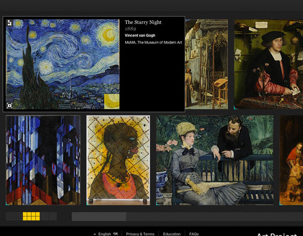The image size is (303, 236).
Task: Open the partially visible red-robed figure painting
Action: tap(291, 160)
